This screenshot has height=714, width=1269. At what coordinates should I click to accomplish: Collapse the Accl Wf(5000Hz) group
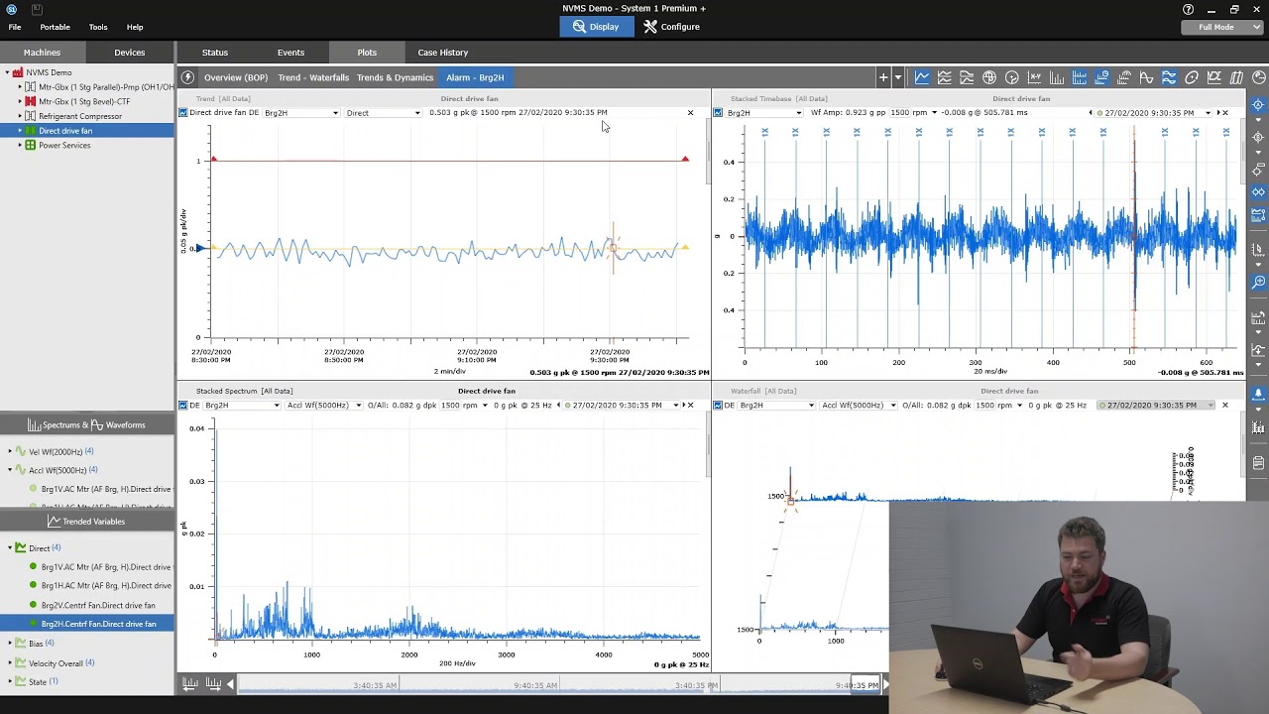(x=10, y=470)
